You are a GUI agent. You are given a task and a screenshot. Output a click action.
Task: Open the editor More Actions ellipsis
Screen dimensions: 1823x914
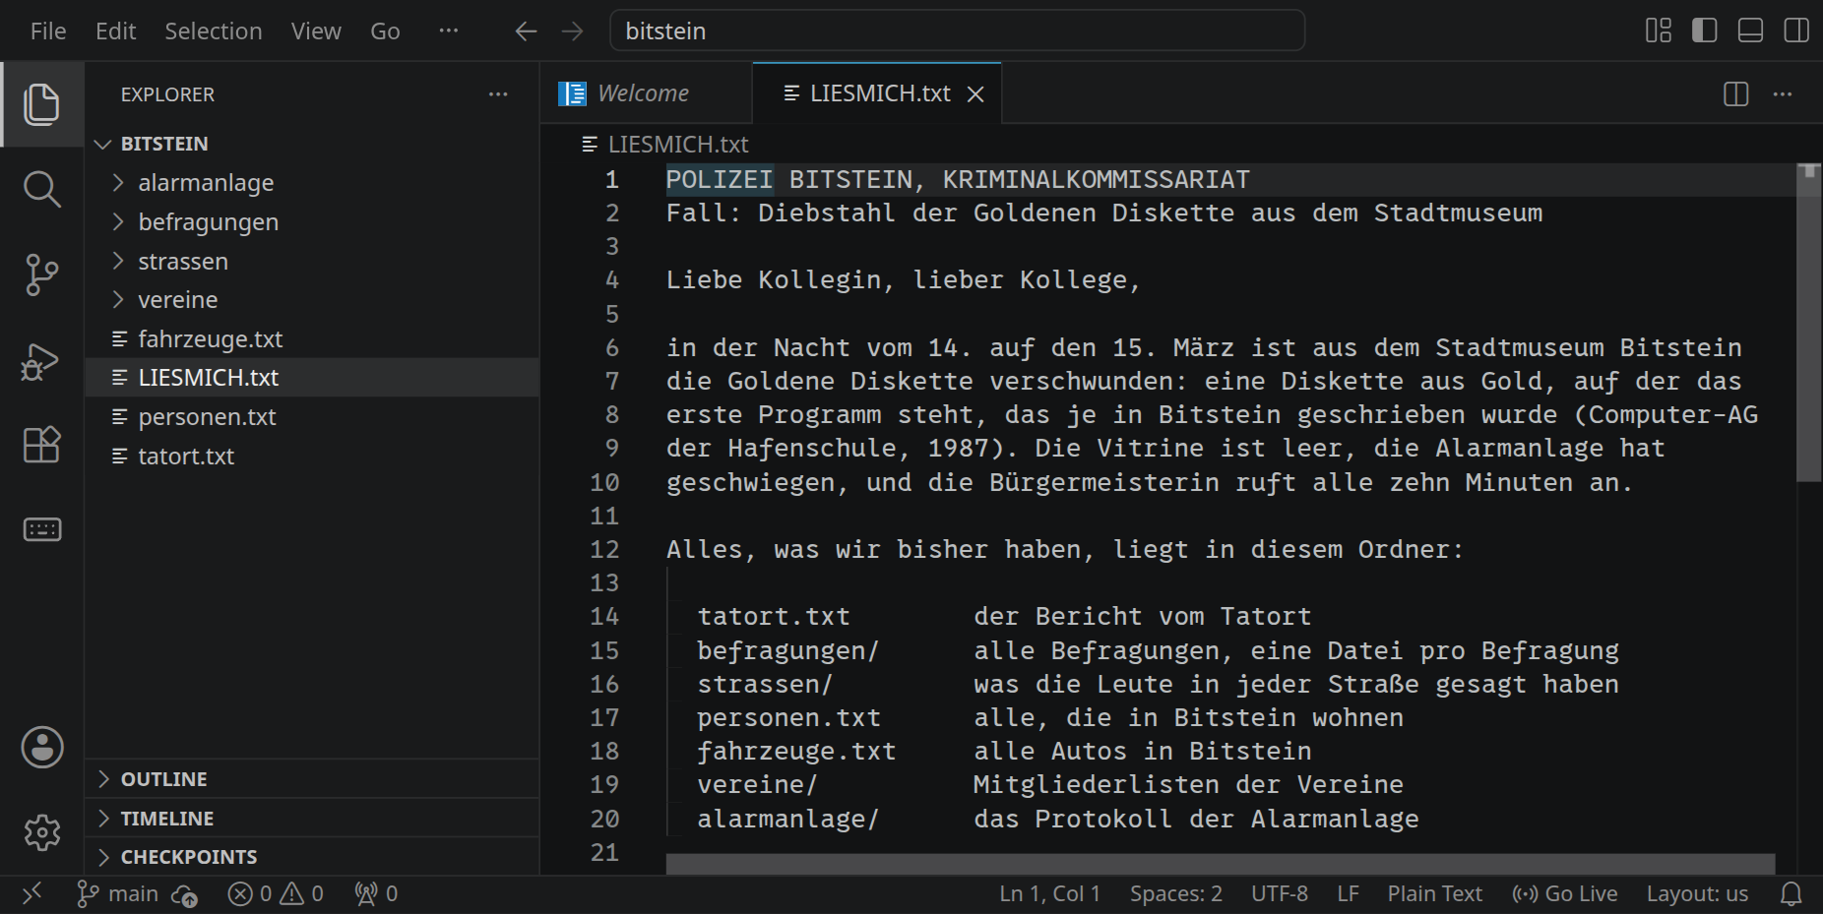[x=1783, y=94]
